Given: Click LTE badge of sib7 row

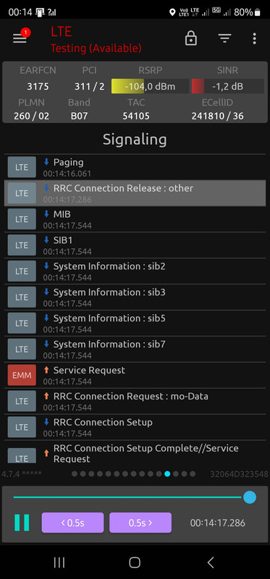Looking at the screenshot, I should coord(22,349).
